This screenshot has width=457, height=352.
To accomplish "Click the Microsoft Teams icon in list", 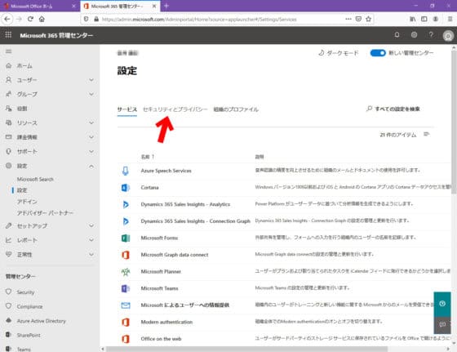I will (x=126, y=288).
